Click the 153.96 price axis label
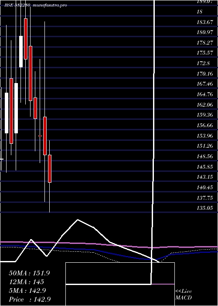Image resolution: width=218 pixels, height=306 pixels. point(205,136)
